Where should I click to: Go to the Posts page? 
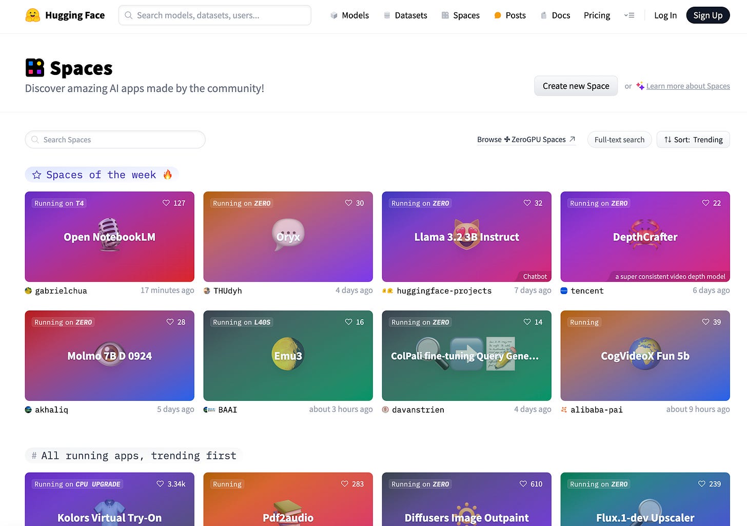tap(510, 15)
